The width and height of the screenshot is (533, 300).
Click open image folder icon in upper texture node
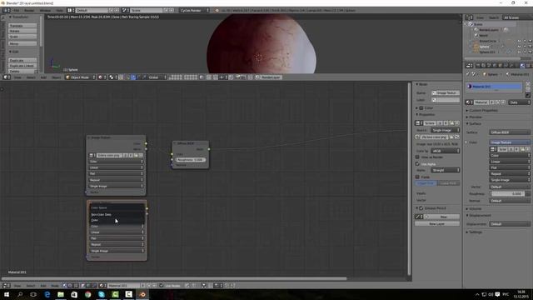click(136, 156)
